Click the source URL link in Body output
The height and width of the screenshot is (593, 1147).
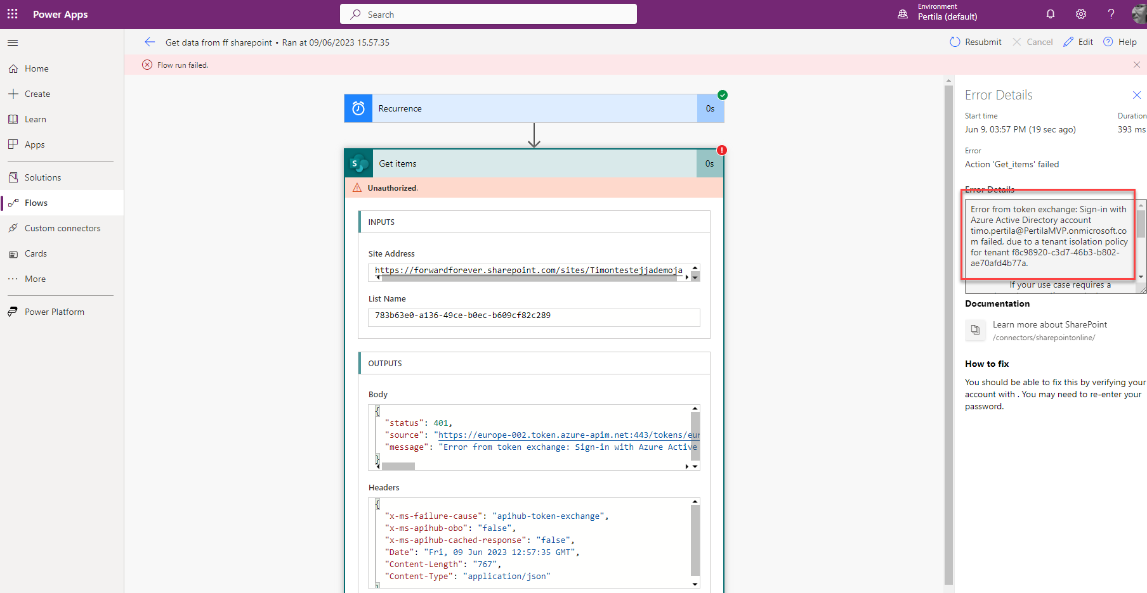(x=569, y=435)
